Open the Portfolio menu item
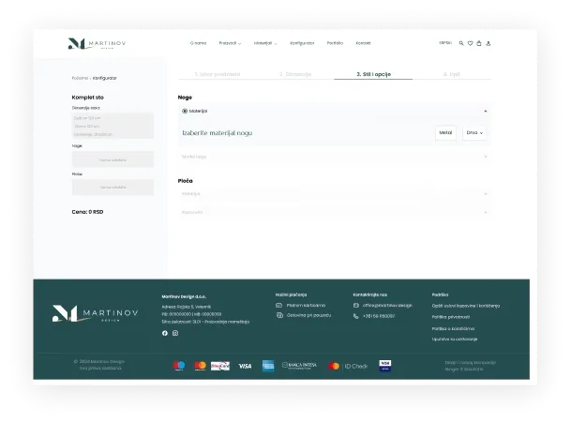Screen dimensions: 571x423 pos(335,43)
